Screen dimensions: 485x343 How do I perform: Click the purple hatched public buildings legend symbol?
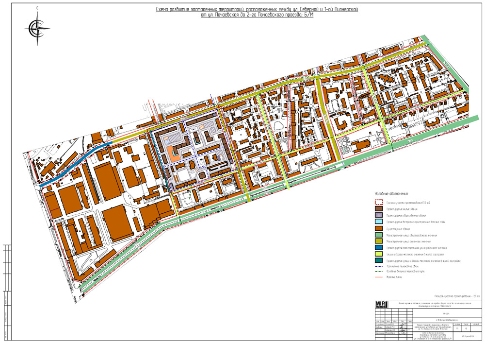pyautogui.click(x=380, y=215)
